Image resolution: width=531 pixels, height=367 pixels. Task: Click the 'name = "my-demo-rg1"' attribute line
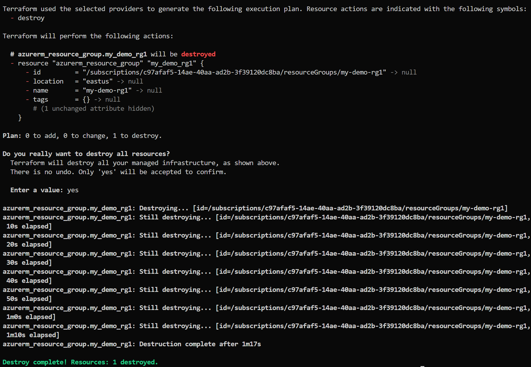click(94, 91)
